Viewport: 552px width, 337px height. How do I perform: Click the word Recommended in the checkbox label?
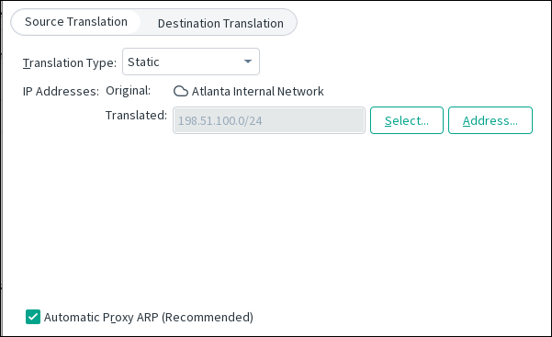pyautogui.click(x=207, y=318)
